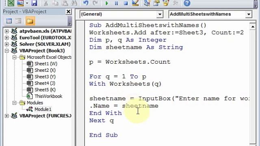Expand the Solver (SOLVER.XLAM) node

tap(6, 44)
